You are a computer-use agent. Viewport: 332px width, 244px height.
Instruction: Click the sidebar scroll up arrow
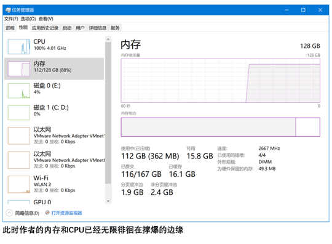[x=108, y=39]
